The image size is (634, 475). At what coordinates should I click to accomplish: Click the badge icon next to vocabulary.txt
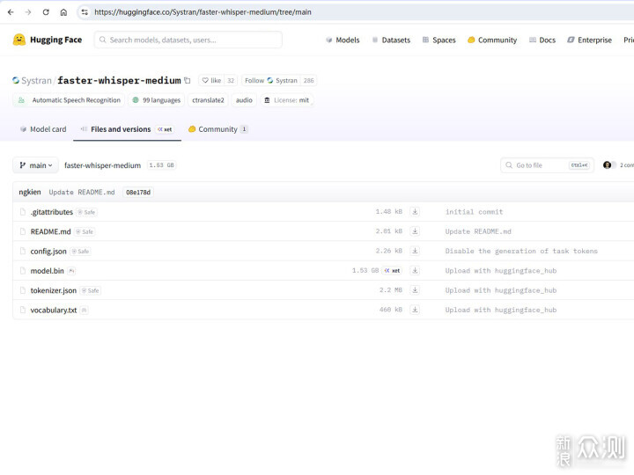tap(85, 311)
